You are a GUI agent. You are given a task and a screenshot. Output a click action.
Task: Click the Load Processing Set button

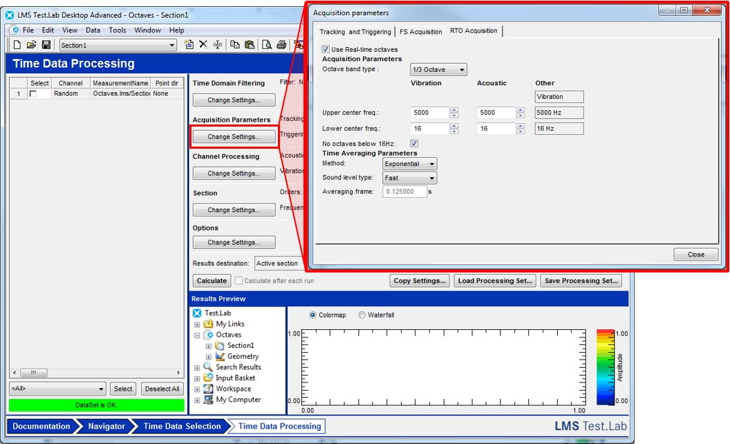[x=495, y=281]
